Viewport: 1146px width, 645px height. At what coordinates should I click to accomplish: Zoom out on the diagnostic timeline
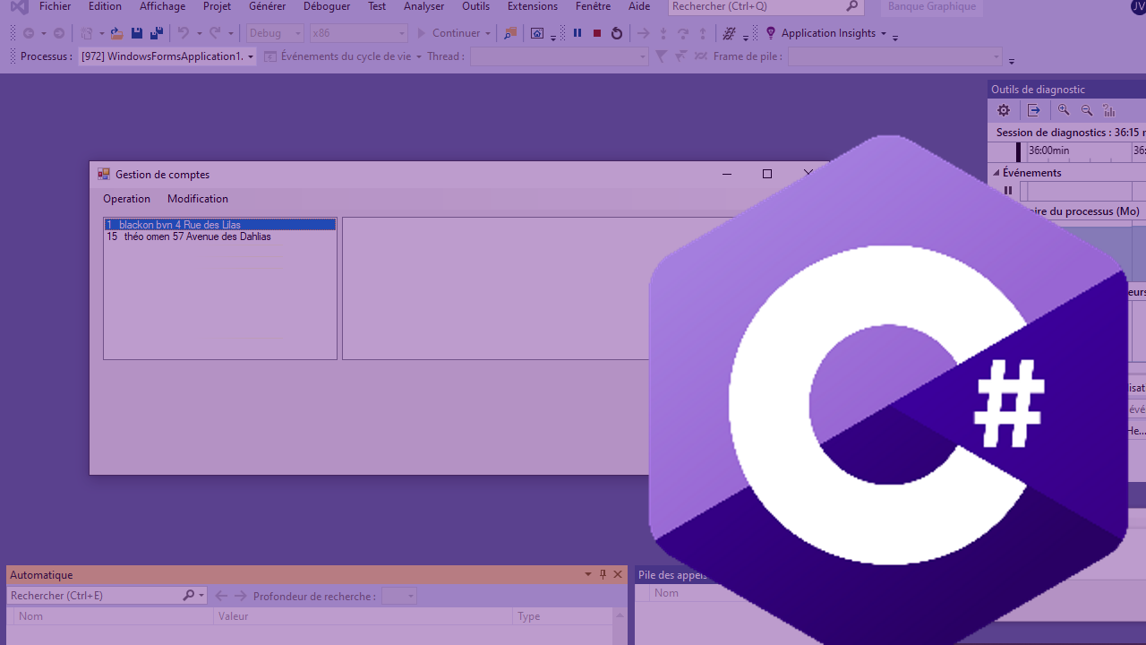coord(1087,110)
